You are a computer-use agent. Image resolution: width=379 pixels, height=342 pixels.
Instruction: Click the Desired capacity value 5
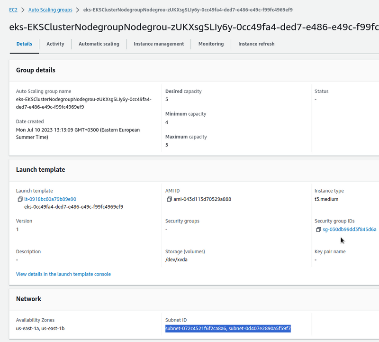167,100
